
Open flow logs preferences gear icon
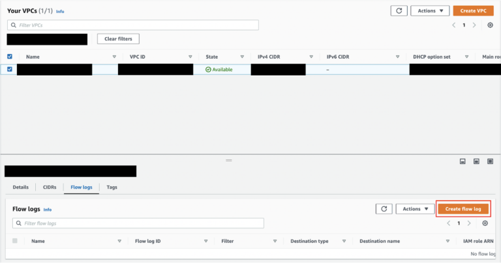click(485, 223)
